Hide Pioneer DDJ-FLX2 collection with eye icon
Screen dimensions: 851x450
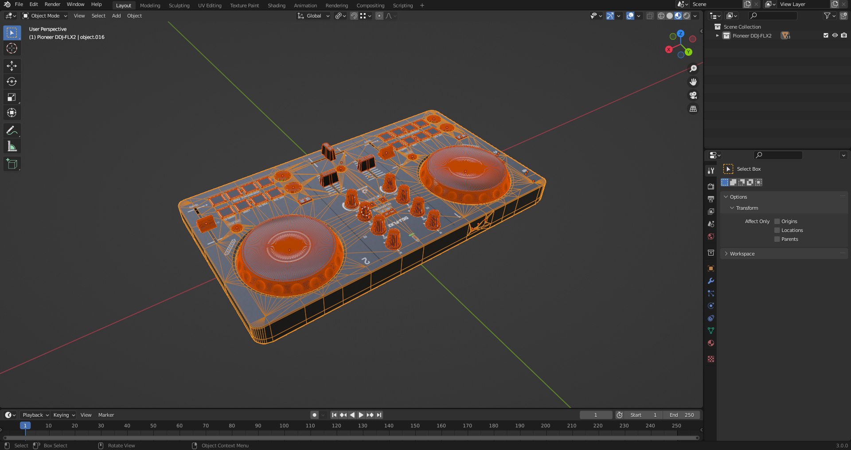coord(835,35)
